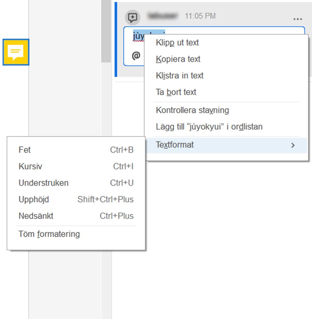Add "jùyokyui" to the dictionary

click(209, 126)
